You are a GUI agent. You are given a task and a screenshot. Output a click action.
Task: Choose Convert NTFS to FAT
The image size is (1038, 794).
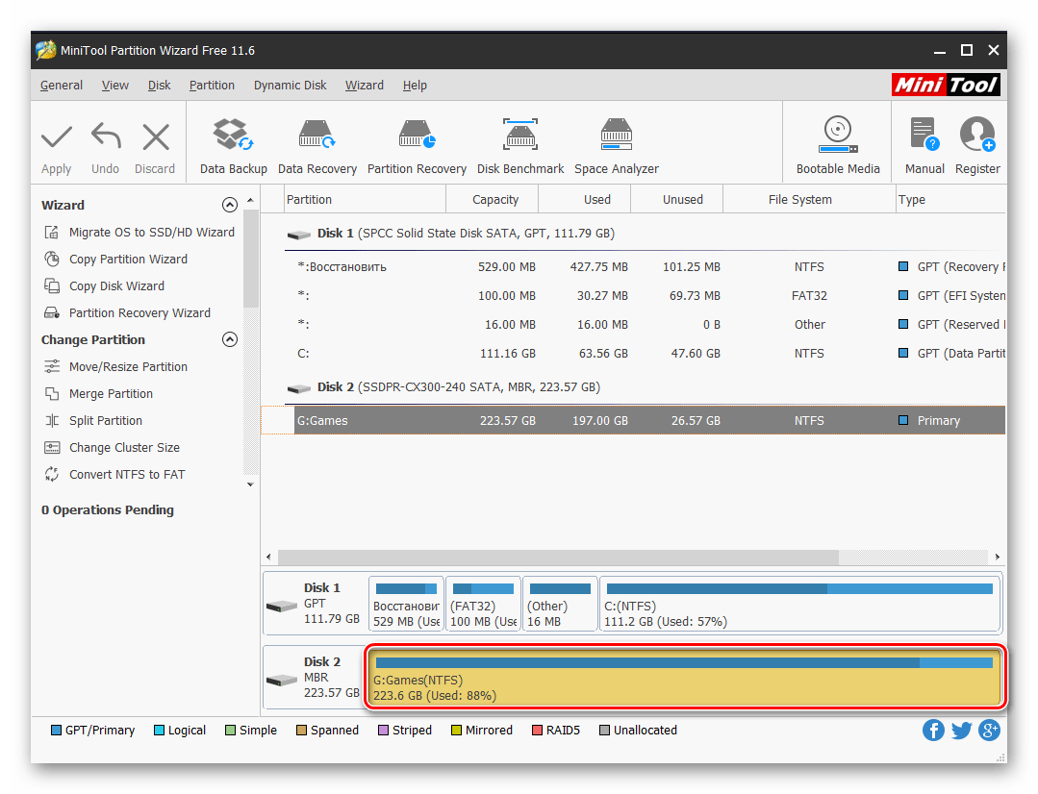pyautogui.click(x=126, y=475)
